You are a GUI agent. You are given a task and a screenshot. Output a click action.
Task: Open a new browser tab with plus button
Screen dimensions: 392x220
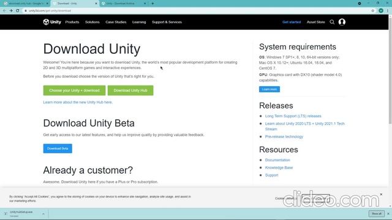153,4
